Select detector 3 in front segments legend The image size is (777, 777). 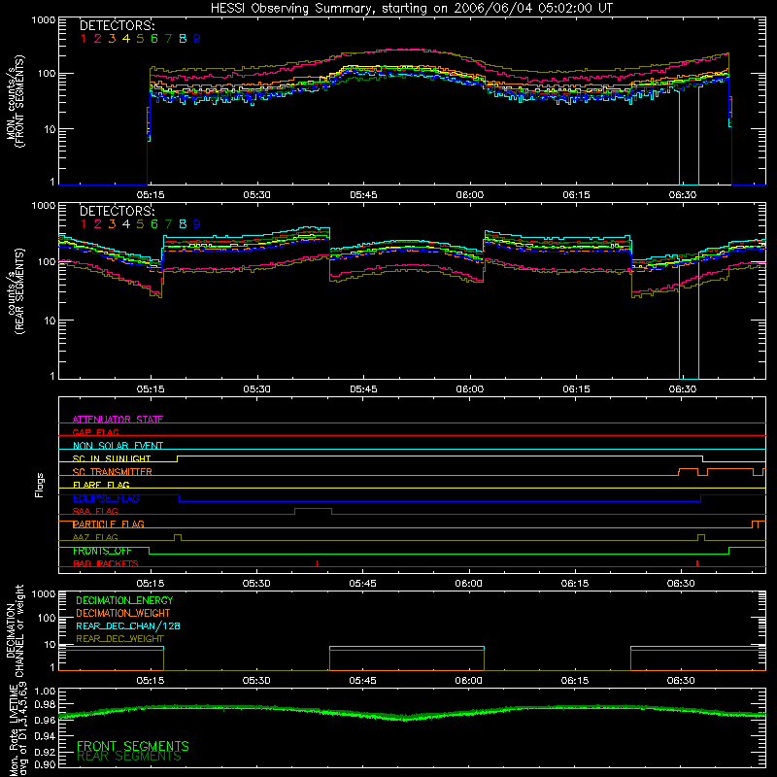112,39
